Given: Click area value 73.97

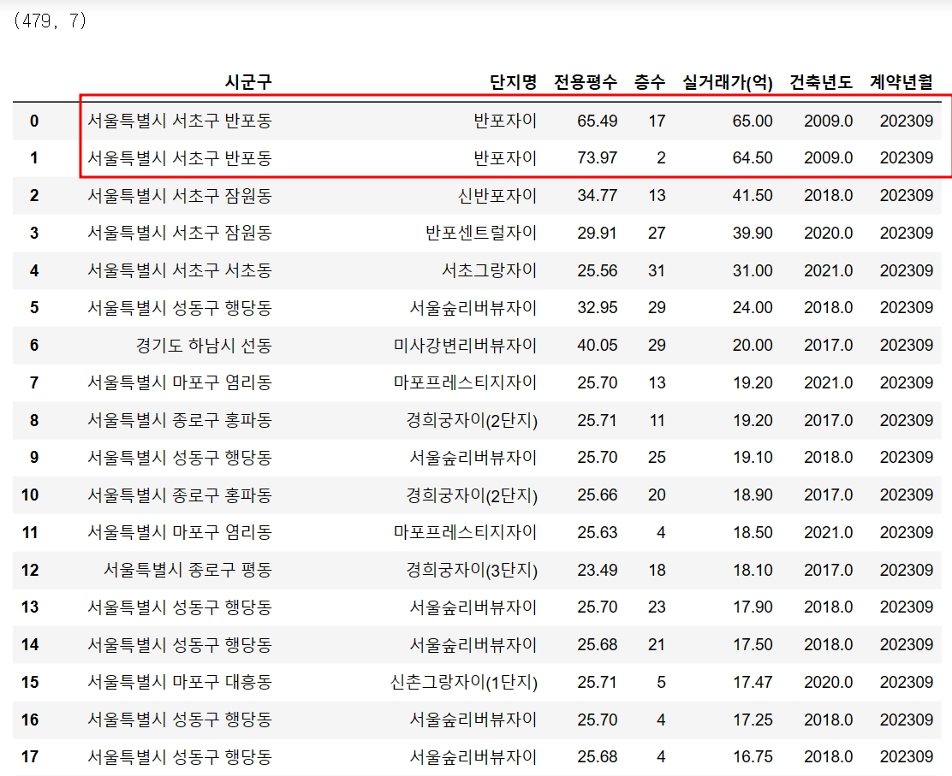Looking at the screenshot, I should pos(597,158).
